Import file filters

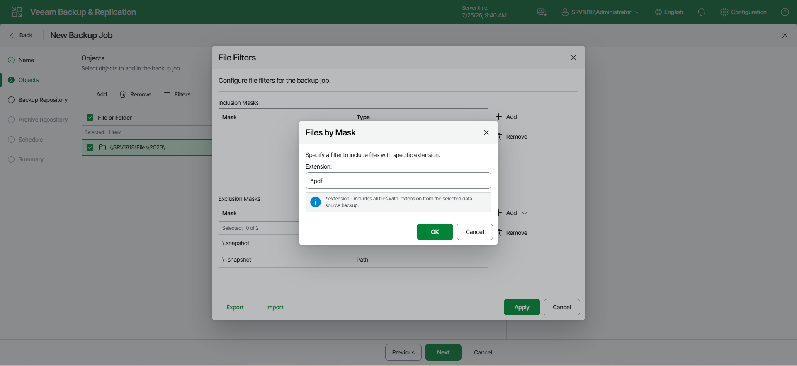275,307
